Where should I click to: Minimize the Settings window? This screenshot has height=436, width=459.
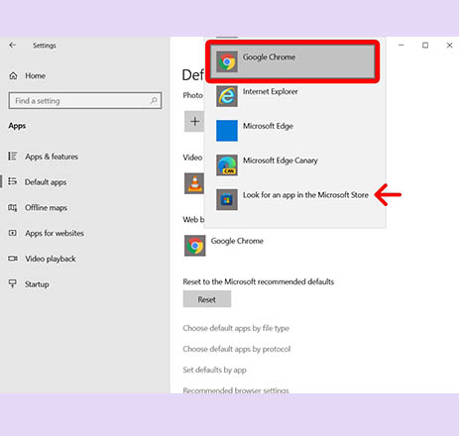(x=402, y=45)
